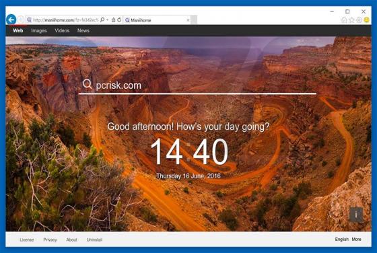Close the Manilhome browser tab
Image resolution: width=377 pixels, height=253 pixels.
(188, 20)
